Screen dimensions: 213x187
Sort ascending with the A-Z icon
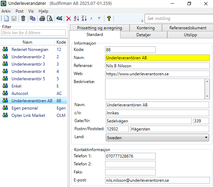click(x=76, y=18)
